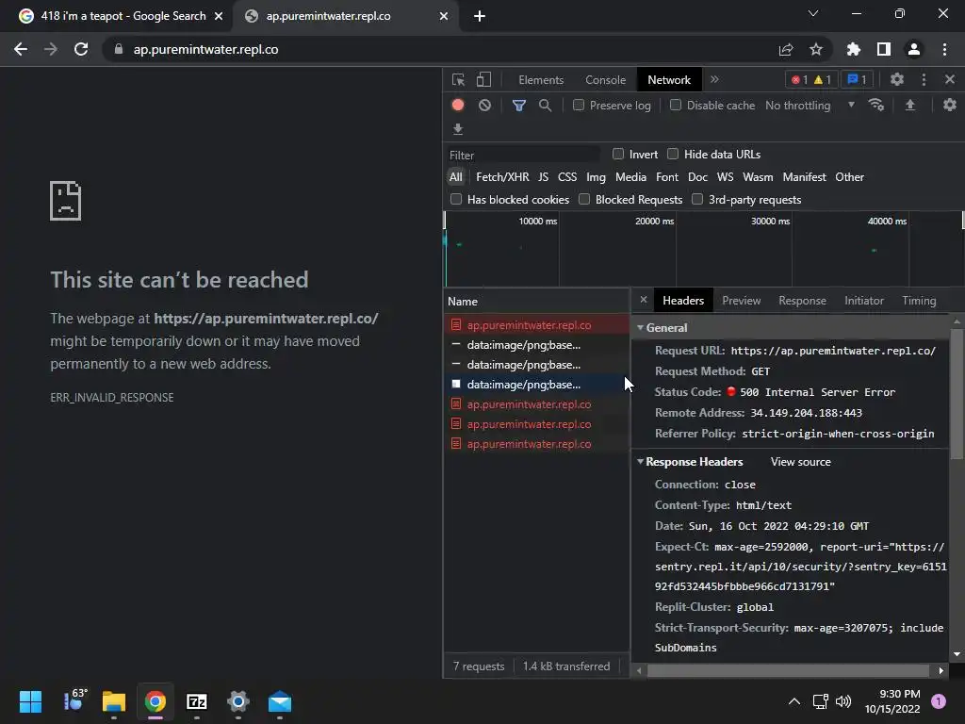The image size is (965, 724).
Task: Filter requests by JS type
Action: click(543, 176)
